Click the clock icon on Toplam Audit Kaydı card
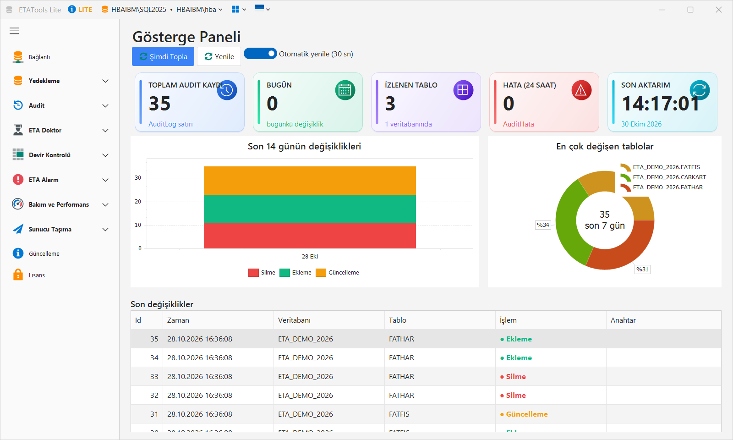733x440 pixels. click(227, 90)
